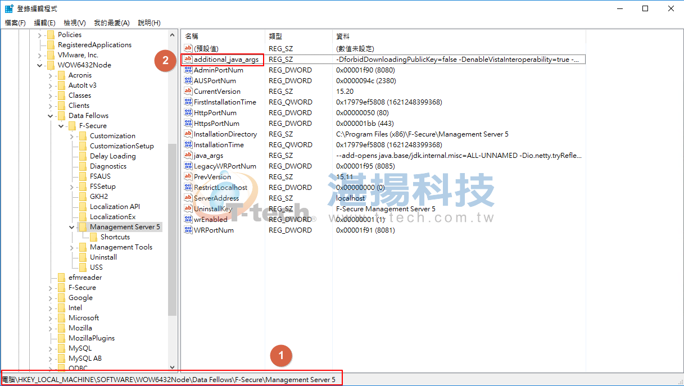Viewport: 684px width, 386px height.
Task: Click the folder icon of the Policies key
Action: [51, 35]
